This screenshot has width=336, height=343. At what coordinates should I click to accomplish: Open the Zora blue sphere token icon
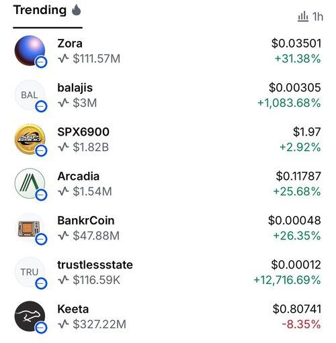pos(30,51)
